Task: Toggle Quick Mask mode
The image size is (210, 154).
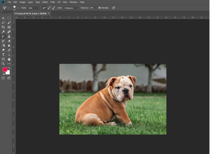Action: [x=3, y=78]
